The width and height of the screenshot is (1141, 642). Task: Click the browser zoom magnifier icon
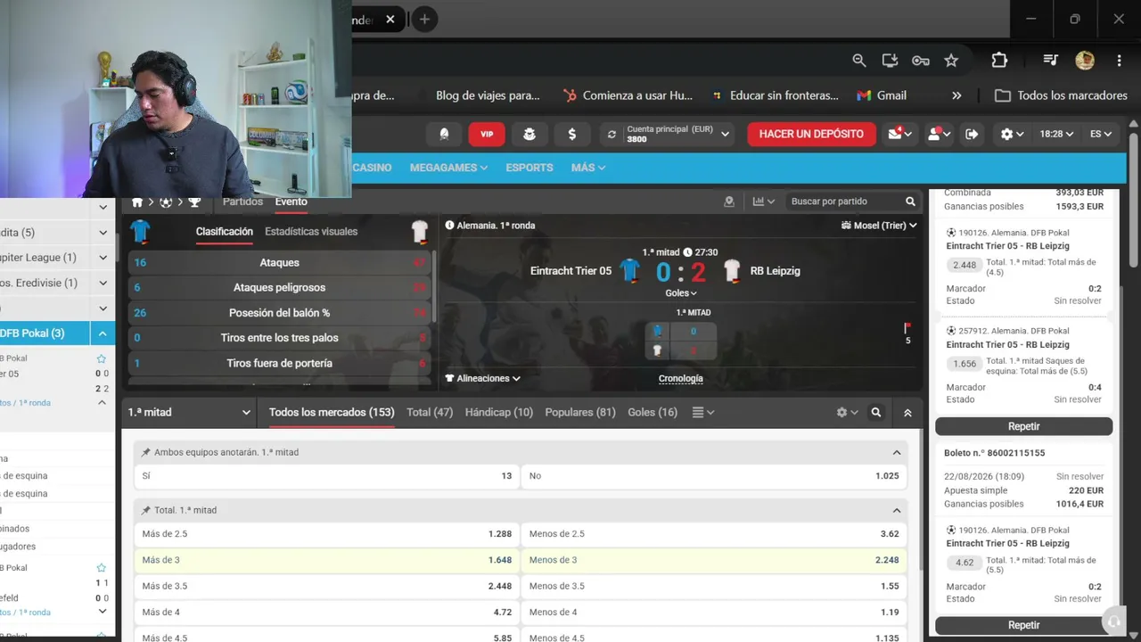click(859, 60)
